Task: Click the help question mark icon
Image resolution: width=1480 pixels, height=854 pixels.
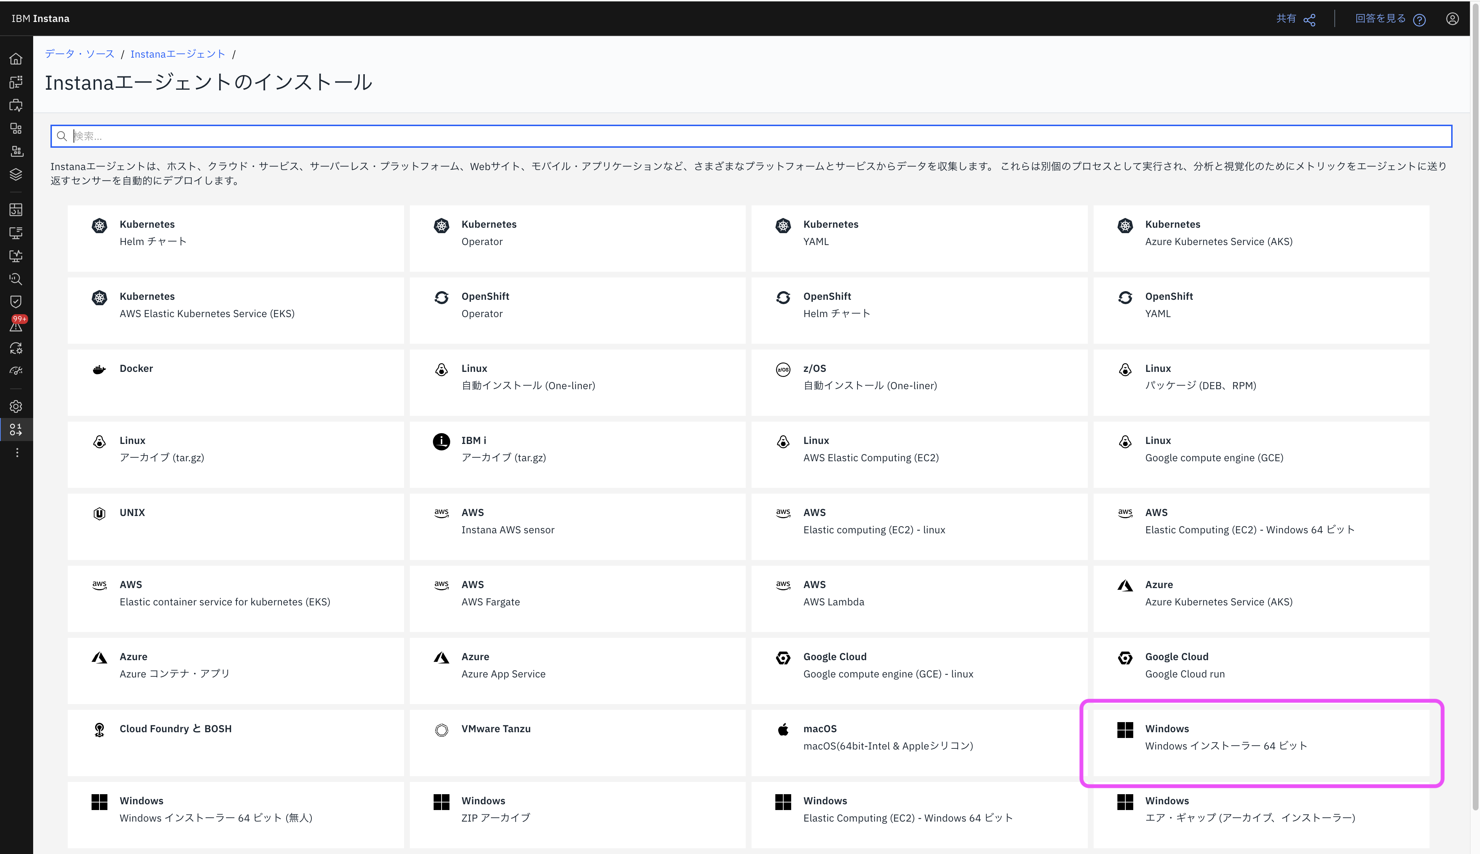Action: (x=1419, y=20)
